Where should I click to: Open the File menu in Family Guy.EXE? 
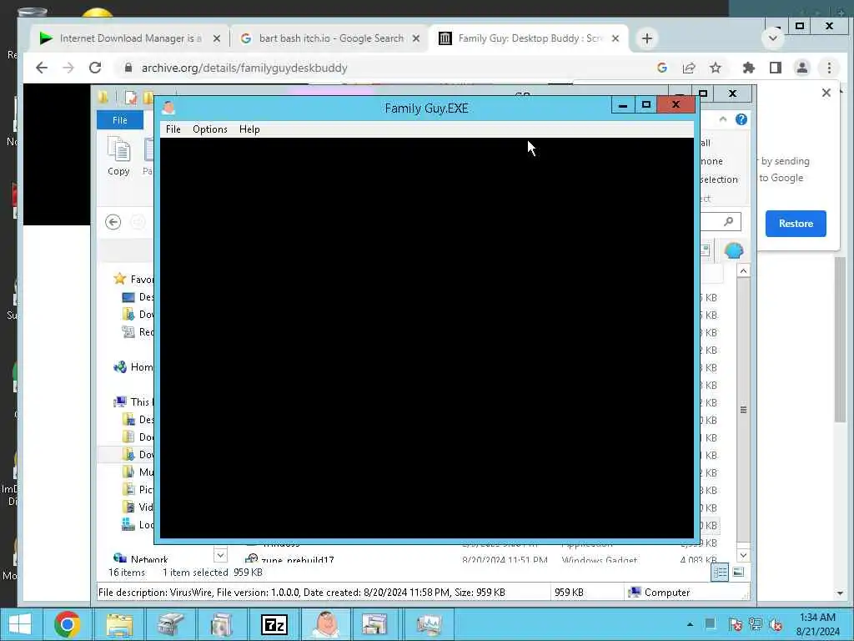(173, 129)
